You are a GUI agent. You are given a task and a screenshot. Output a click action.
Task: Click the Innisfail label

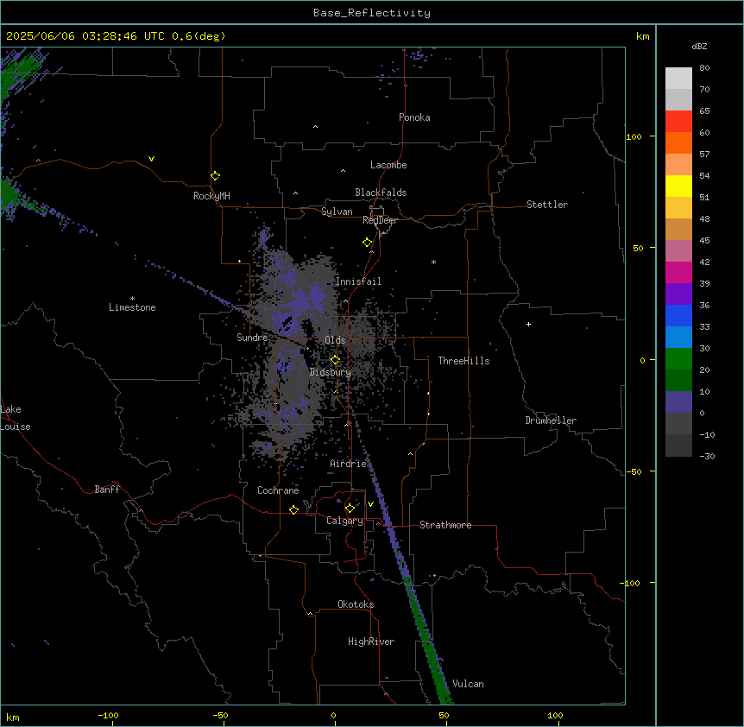358,281
